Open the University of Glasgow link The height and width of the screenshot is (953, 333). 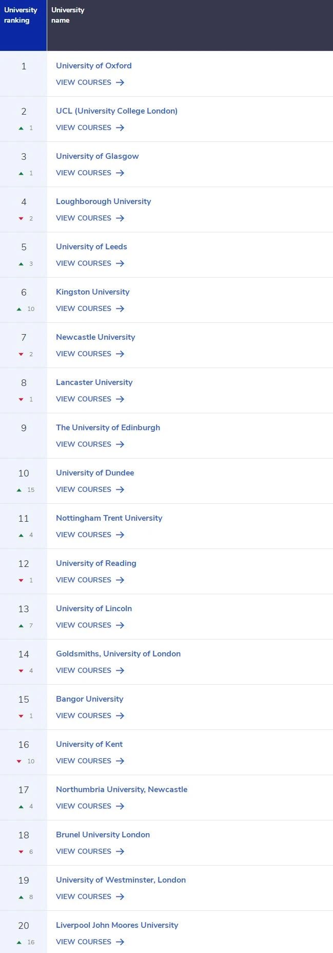[97, 156]
